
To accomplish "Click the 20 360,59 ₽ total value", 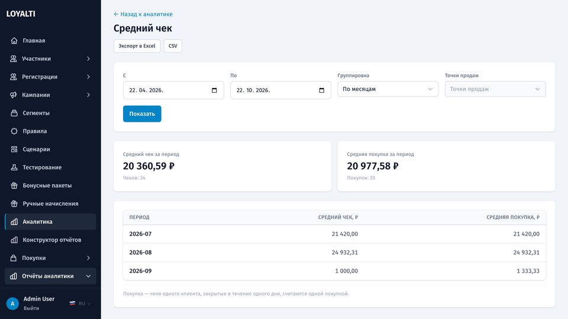I will click(149, 166).
